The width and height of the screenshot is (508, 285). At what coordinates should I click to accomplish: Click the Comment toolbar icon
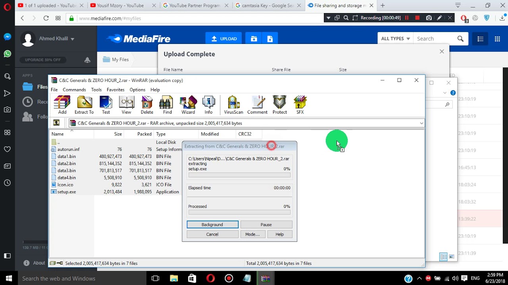(257, 105)
